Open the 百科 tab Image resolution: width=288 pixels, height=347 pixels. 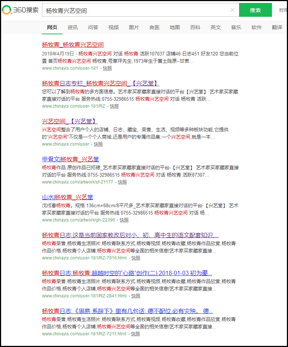[x=195, y=27]
